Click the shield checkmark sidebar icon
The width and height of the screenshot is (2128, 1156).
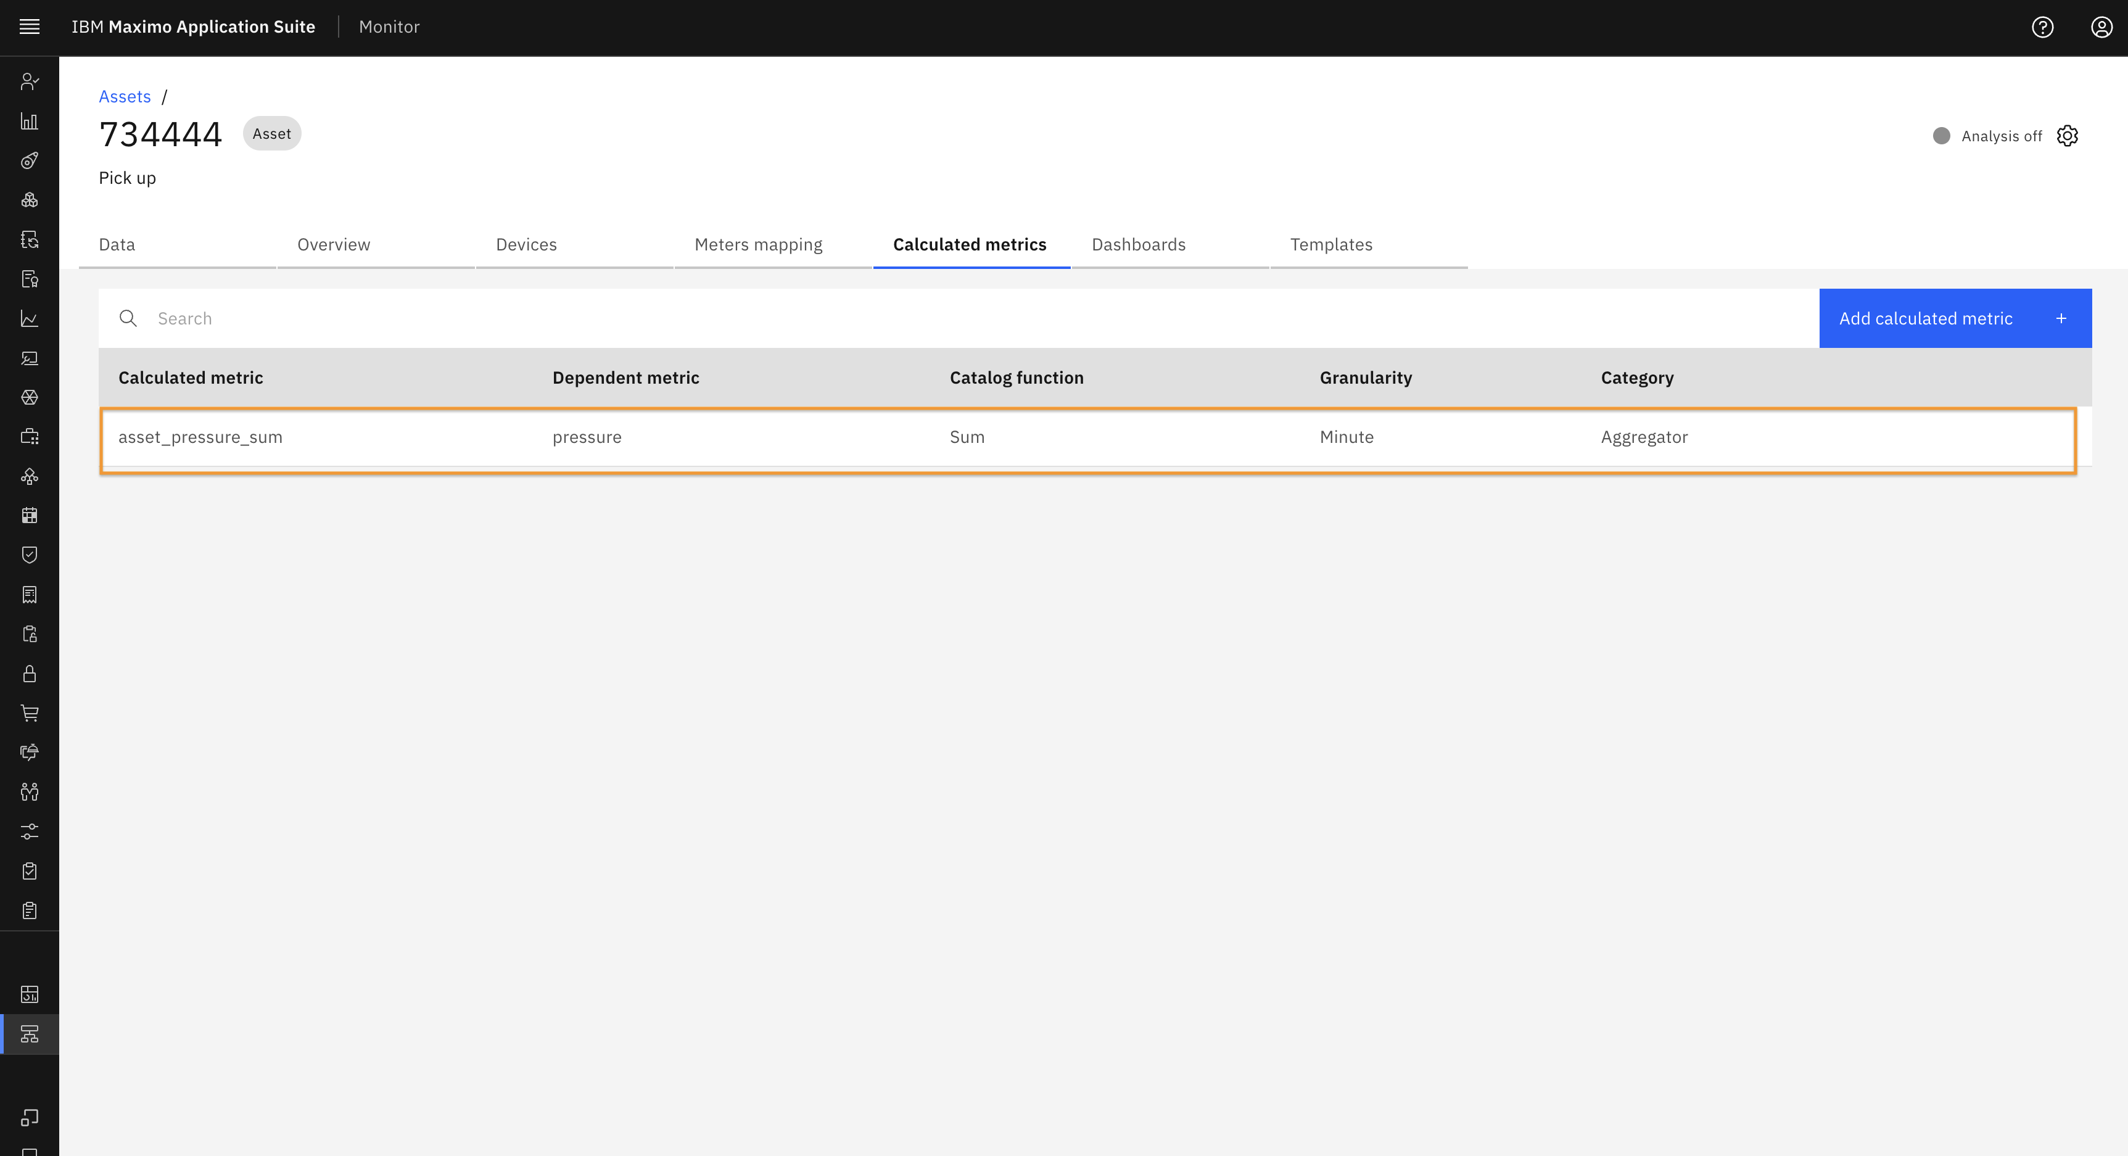click(x=30, y=555)
